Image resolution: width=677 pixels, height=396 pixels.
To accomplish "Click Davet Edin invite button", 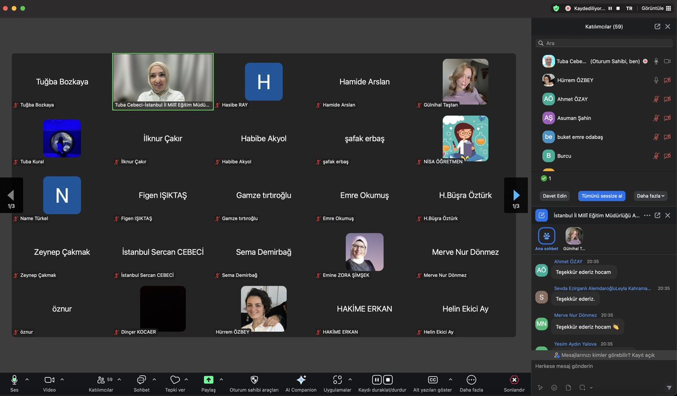I will click(554, 196).
